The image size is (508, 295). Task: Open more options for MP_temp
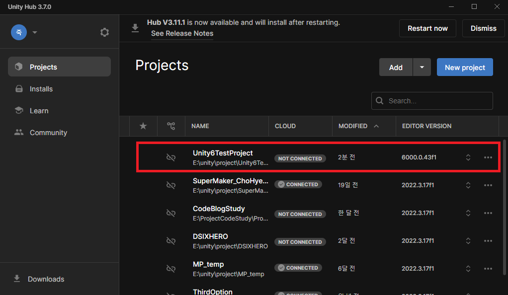tap(488, 269)
